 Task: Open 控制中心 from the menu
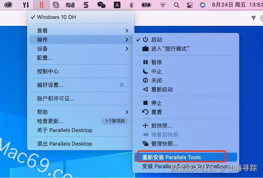(x=81, y=71)
